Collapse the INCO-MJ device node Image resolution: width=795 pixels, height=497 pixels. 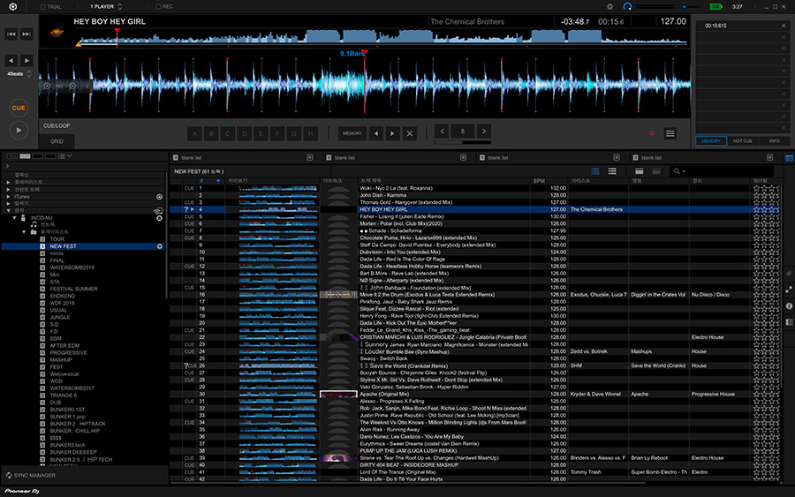(15, 218)
